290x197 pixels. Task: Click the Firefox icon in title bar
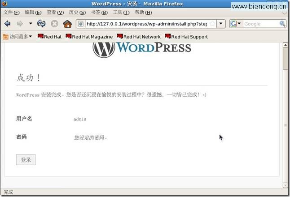pos(4,3)
